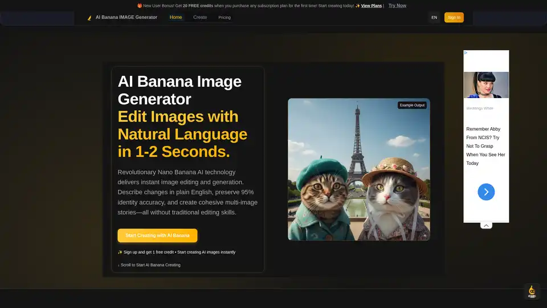Follow the View Plans link in the banner
The height and width of the screenshot is (308, 547).
click(x=372, y=6)
